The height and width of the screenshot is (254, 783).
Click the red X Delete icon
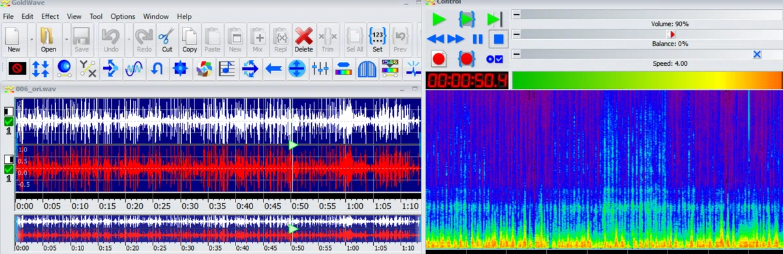[x=303, y=39]
